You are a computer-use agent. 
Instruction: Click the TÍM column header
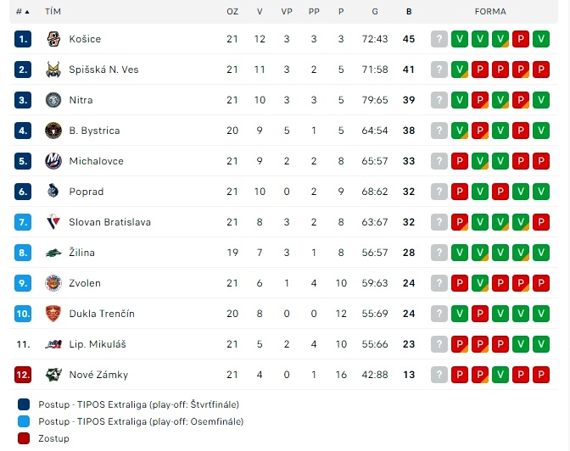coord(53,12)
